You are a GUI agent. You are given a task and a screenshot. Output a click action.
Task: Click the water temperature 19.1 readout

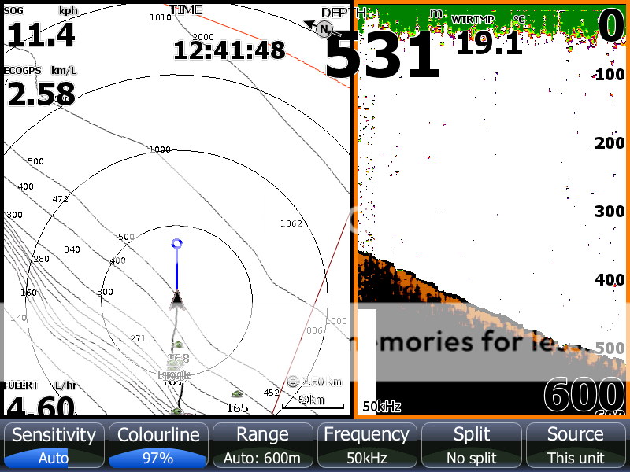point(489,38)
